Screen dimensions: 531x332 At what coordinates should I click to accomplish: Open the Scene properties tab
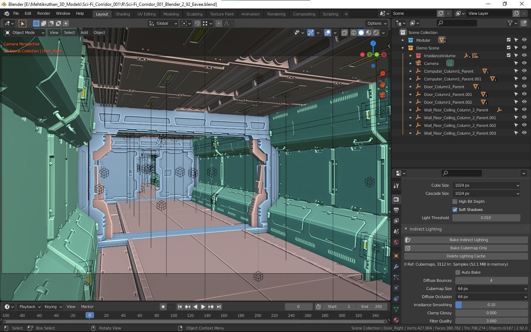click(396, 231)
